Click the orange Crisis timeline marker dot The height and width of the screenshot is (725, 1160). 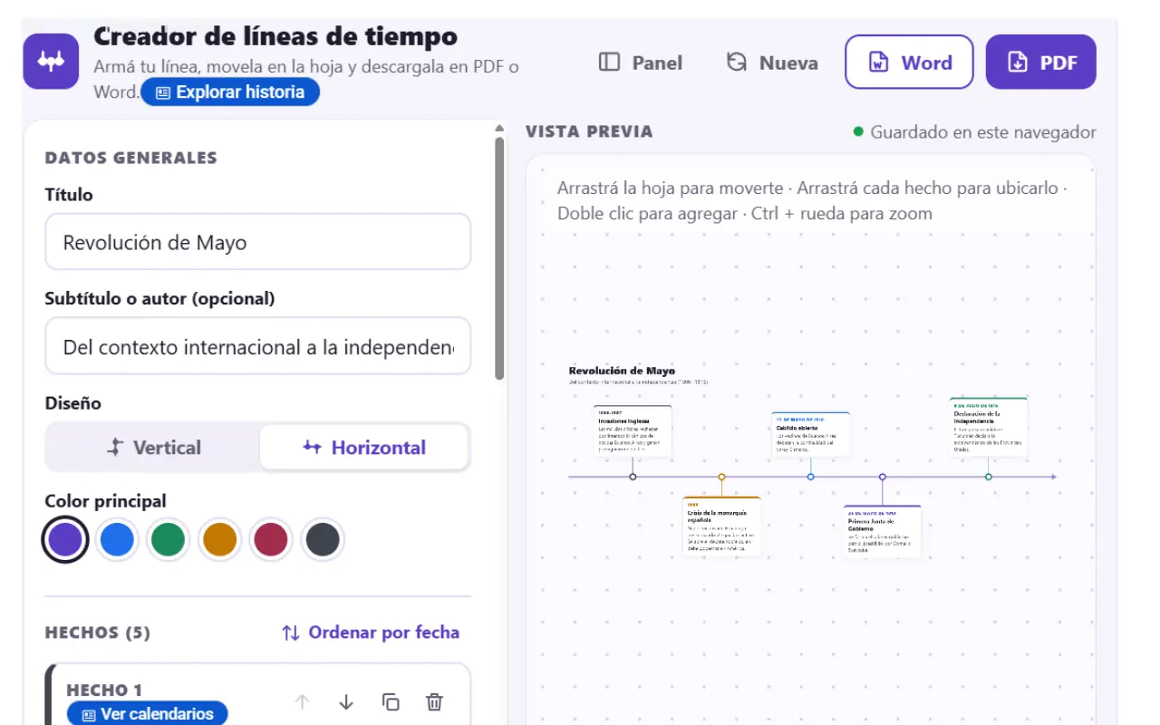point(721,477)
